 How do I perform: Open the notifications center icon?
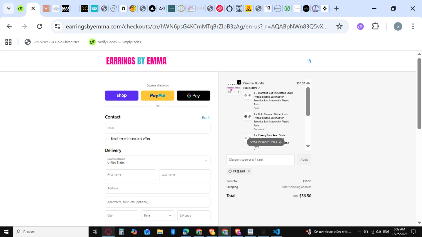coord(413,232)
